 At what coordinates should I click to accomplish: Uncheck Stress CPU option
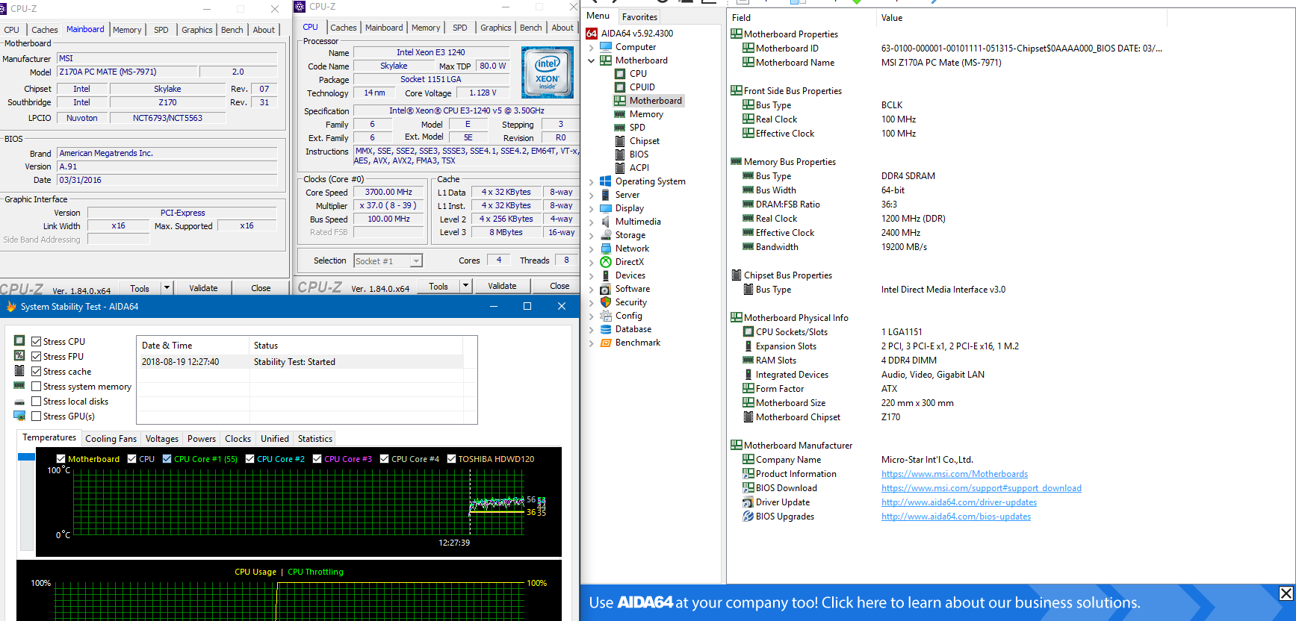pos(36,342)
